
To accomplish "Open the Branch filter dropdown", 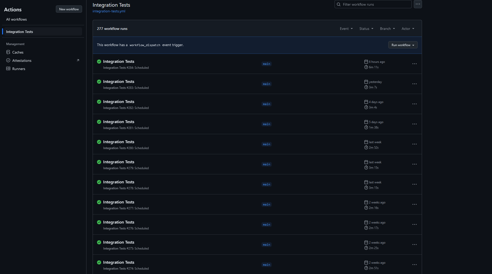I will click(387, 29).
